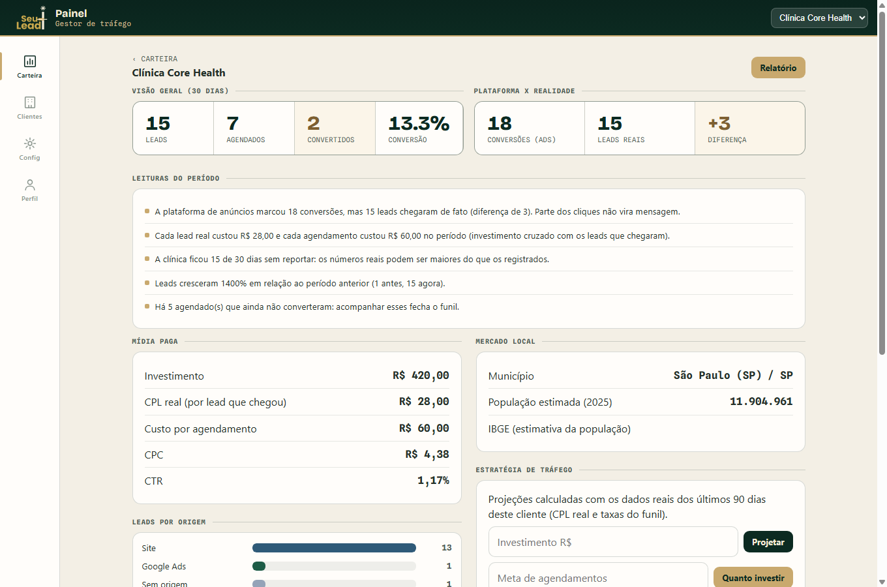Click the Investimento R$ 420,00 value
The height and width of the screenshot is (587, 887).
point(421,376)
